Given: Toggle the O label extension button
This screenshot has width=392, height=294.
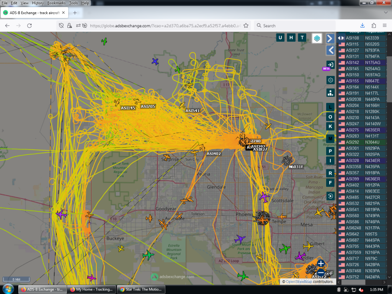Looking at the screenshot, I should 330,117.
